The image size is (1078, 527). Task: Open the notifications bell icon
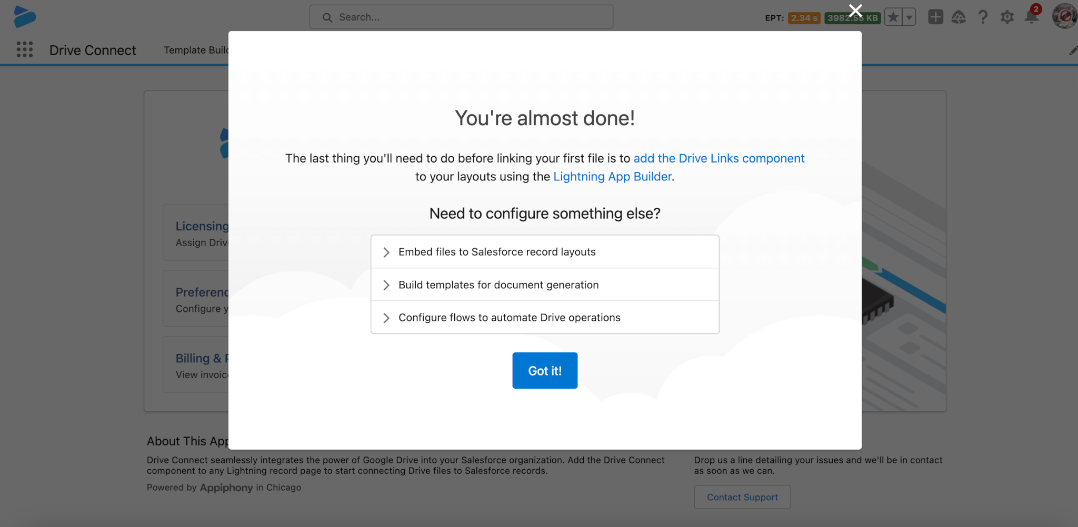1032,17
